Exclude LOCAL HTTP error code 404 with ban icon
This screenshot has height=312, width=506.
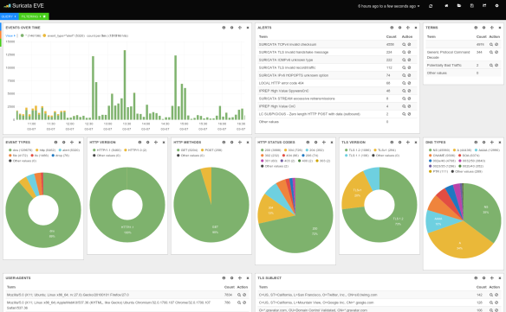409,83
